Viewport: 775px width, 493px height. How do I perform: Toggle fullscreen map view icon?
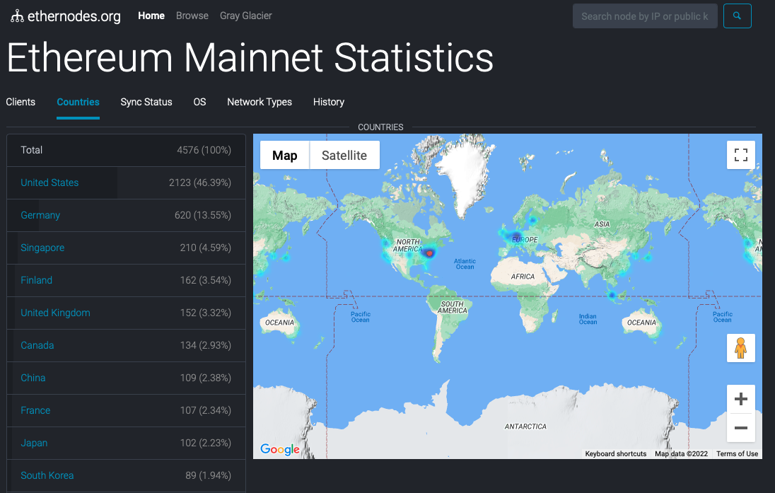click(x=740, y=155)
